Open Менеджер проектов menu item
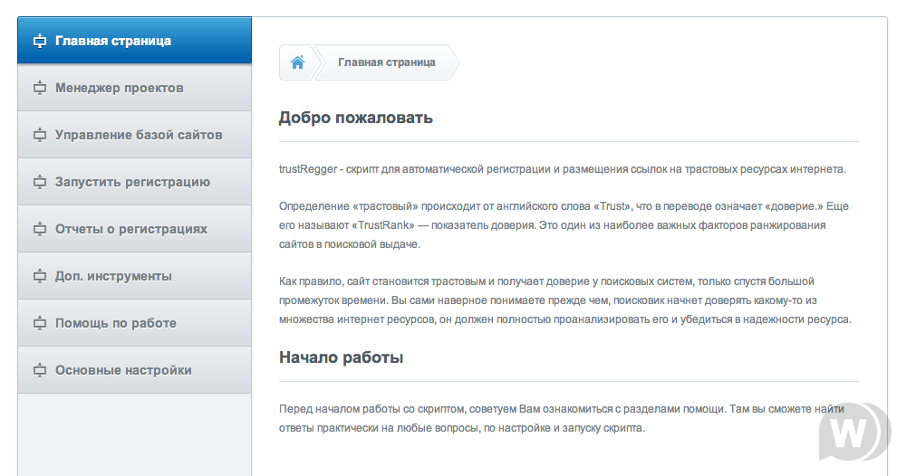This screenshot has height=476, width=907. pyautogui.click(x=134, y=88)
